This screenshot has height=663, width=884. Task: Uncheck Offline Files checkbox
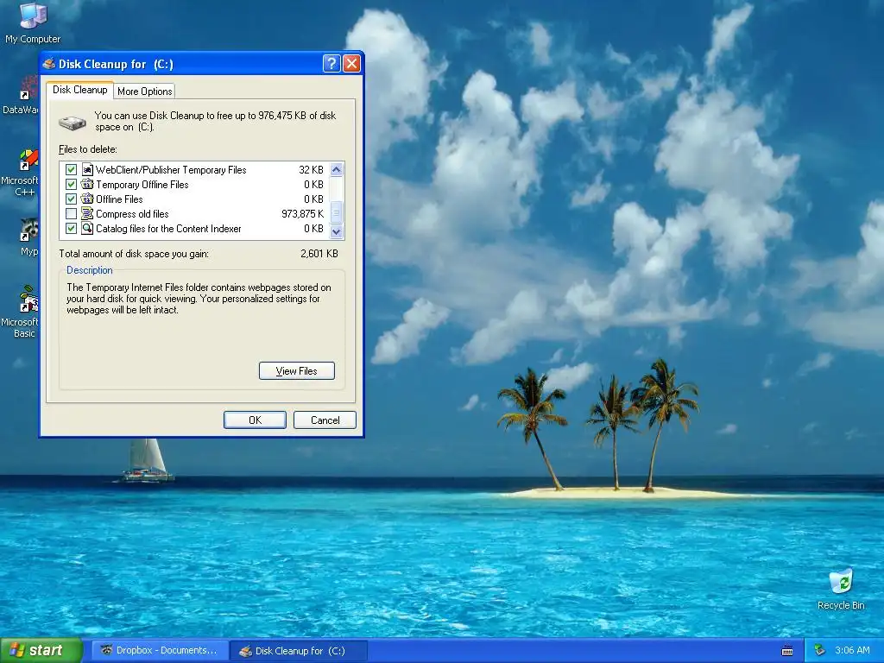point(71,199)
